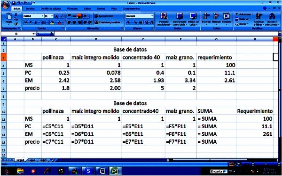The width and height of the screenshot is (282, 176).
Task: Click Combinar y centrar button
Action: pyautogui.click(x=109, y=22)
